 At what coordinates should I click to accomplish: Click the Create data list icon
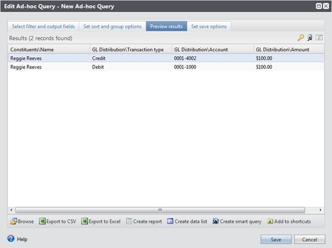[170, 221]
